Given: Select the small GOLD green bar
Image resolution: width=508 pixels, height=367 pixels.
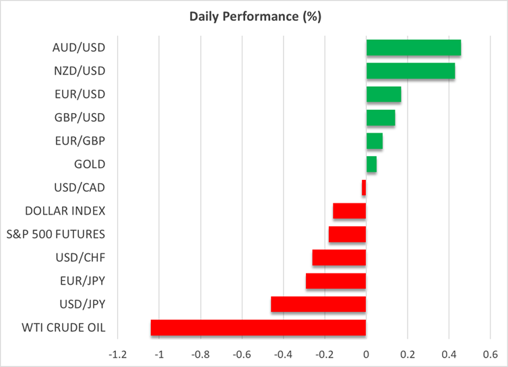Looking at the screenshot, I should pyautogui.click(x=371, y=164).
